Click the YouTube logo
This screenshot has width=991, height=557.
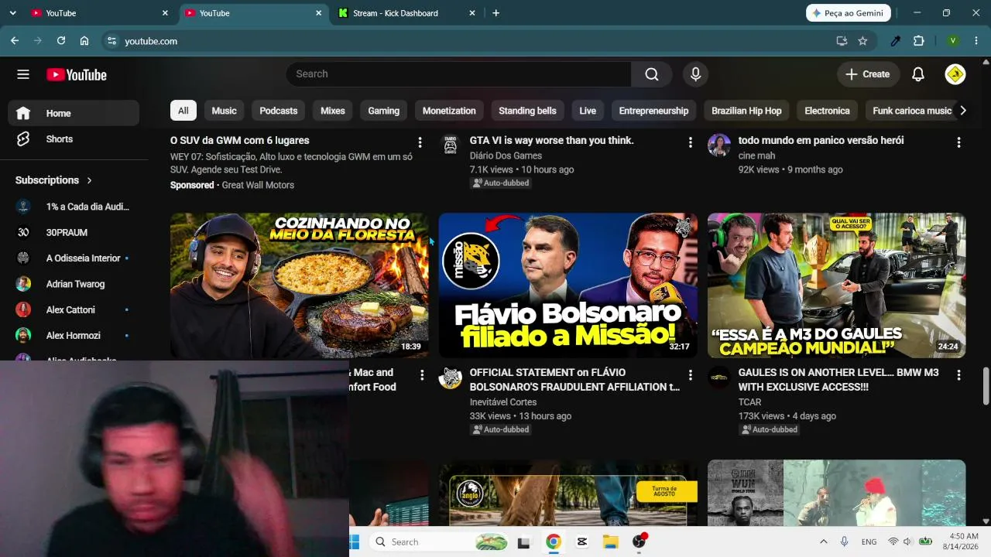pyautogui.click(x=77, y=74)
